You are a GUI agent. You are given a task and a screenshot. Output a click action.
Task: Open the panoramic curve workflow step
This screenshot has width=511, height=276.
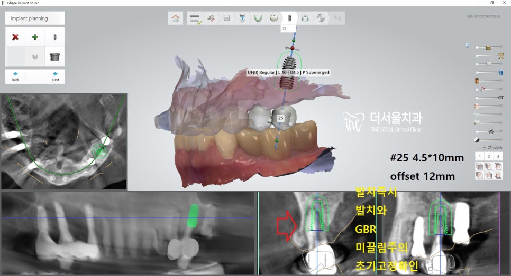coord(258,18)
